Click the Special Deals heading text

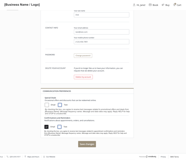click(50, 98)
